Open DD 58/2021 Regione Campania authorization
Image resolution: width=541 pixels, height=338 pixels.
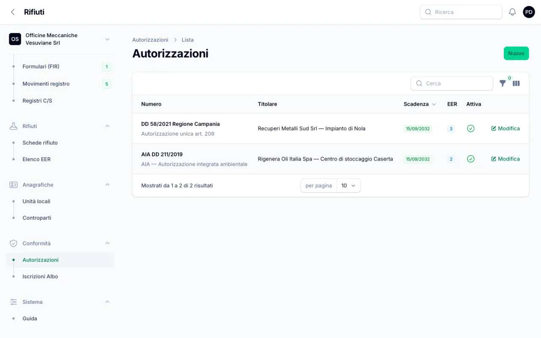180,124
